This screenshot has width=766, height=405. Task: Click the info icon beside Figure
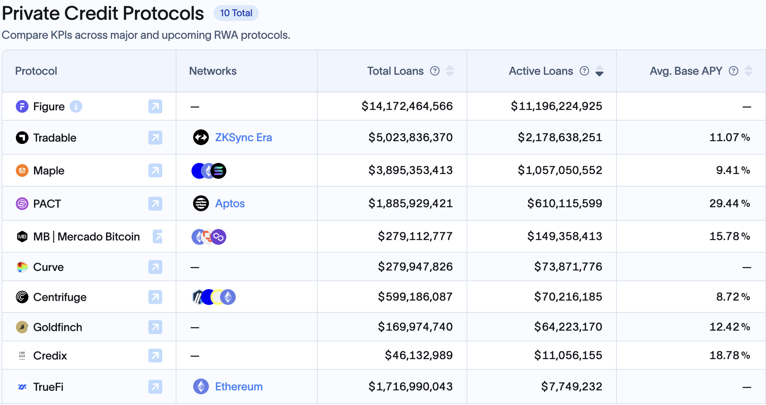(76, 106)
